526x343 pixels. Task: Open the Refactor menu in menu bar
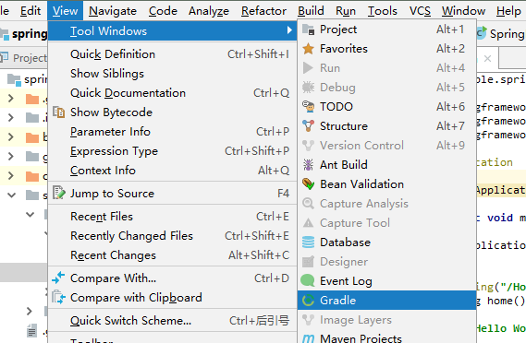(x=263, y=11)
